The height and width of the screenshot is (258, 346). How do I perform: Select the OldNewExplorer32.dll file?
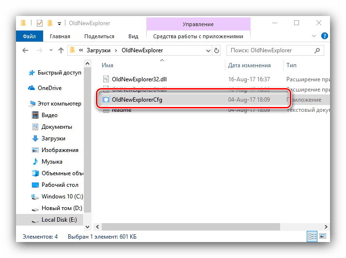click(x=139, y=79)
